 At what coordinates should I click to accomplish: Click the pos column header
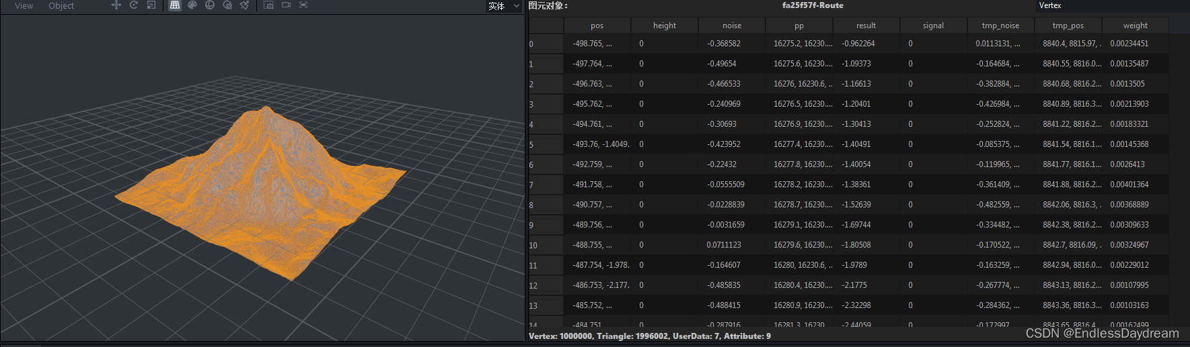[597, 26]
